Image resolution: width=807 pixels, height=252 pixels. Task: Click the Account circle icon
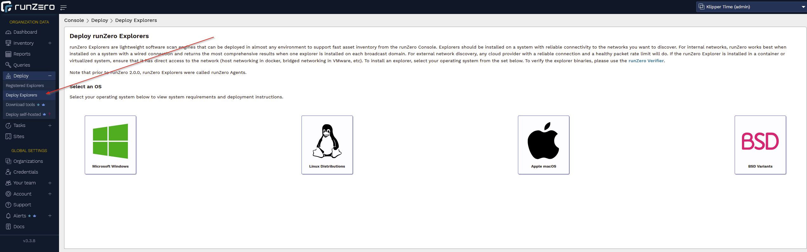click(x=8, y=194)
